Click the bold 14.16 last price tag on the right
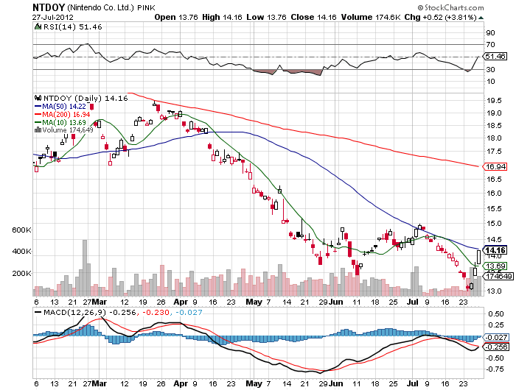 [x=495, y=250]
